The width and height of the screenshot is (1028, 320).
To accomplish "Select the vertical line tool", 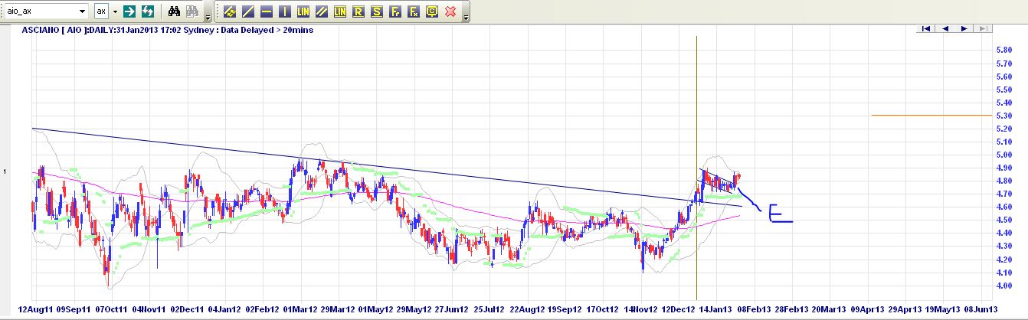I will pos(285,11).
